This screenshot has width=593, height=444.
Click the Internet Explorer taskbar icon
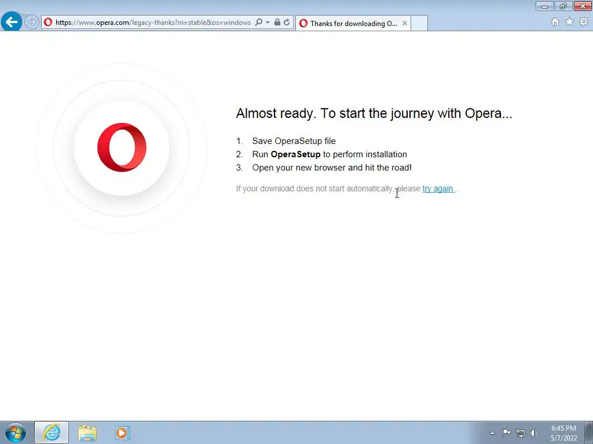pyautogui.click(x=52, y=432)
